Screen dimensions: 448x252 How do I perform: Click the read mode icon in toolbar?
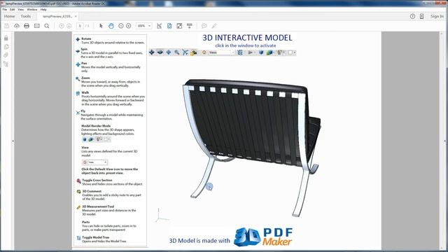(x=190, y=26)
